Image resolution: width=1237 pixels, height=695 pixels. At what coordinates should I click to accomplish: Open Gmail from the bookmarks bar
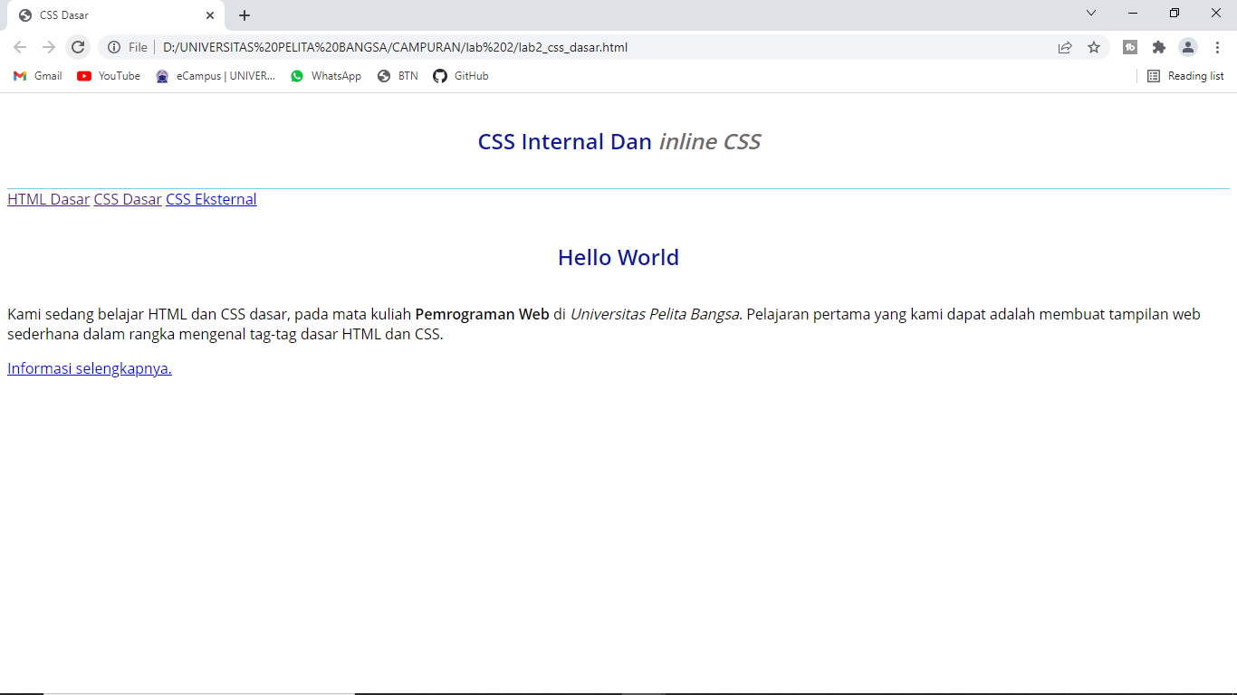(x=36, y=76)
